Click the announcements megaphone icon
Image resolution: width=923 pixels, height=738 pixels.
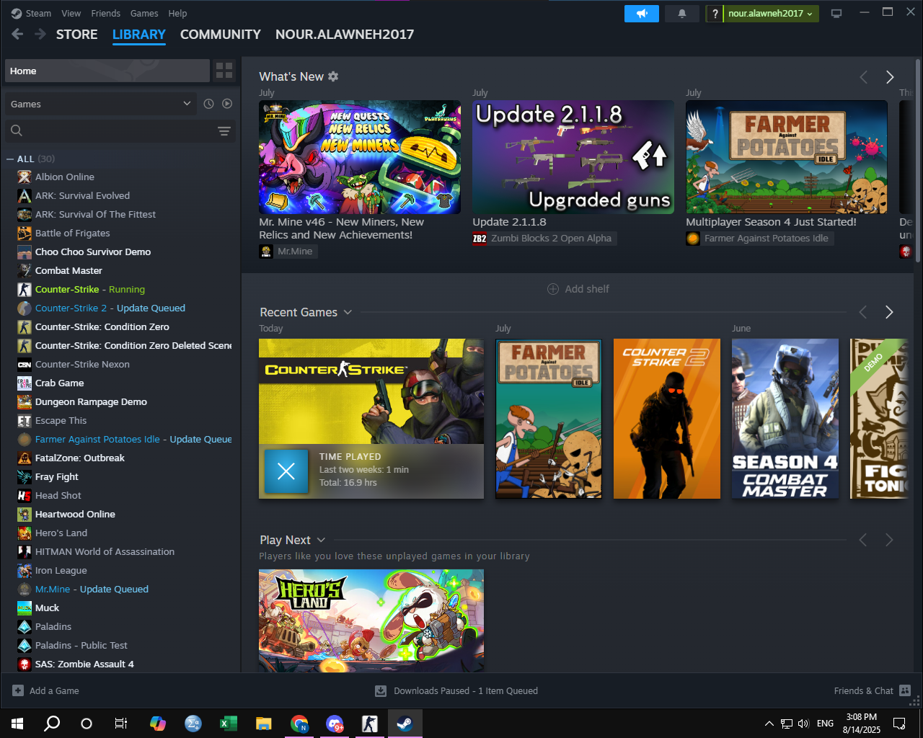[641, 14]
